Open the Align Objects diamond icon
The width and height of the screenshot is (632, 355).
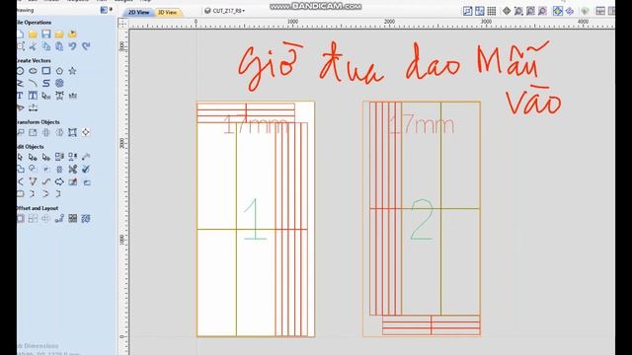pyautogui.click(x=86, y=132)
